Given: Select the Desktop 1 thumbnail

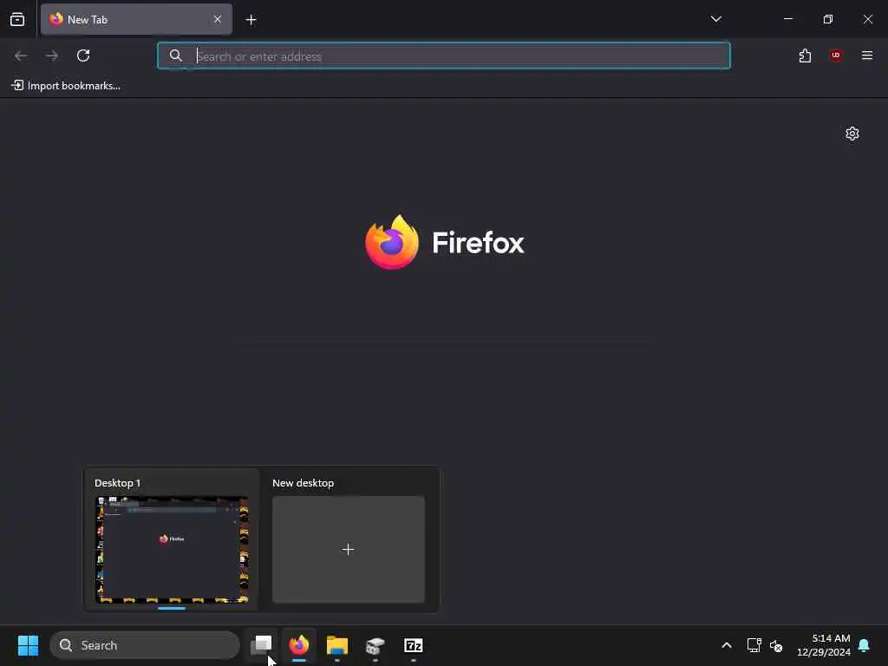Looking at the screenshot, I should [172, 549].
